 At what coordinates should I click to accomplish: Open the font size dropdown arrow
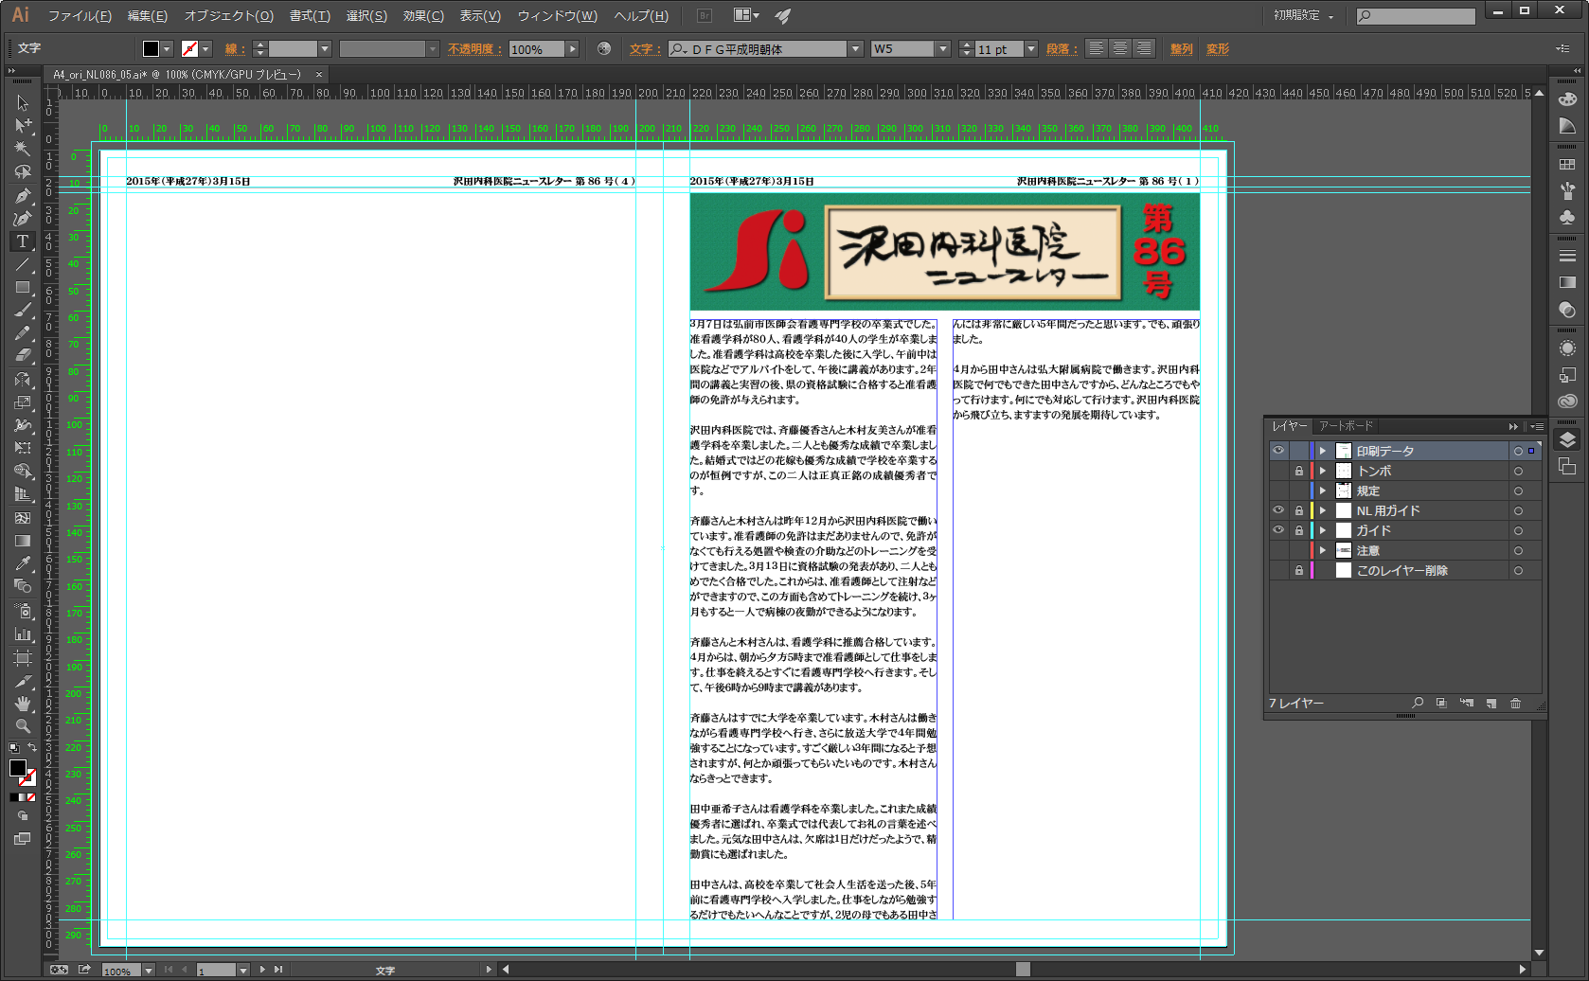tap(1031, 49)
